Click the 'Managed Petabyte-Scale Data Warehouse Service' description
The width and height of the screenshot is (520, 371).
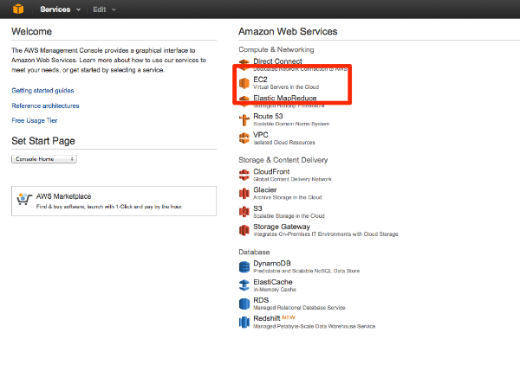tap(315, 326)
